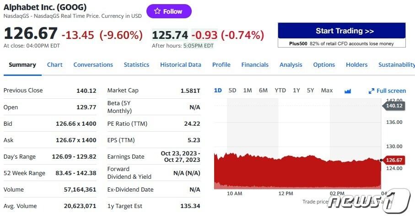Open the Options tab
The width and height of the screenshot is (415, 219).
324,65
